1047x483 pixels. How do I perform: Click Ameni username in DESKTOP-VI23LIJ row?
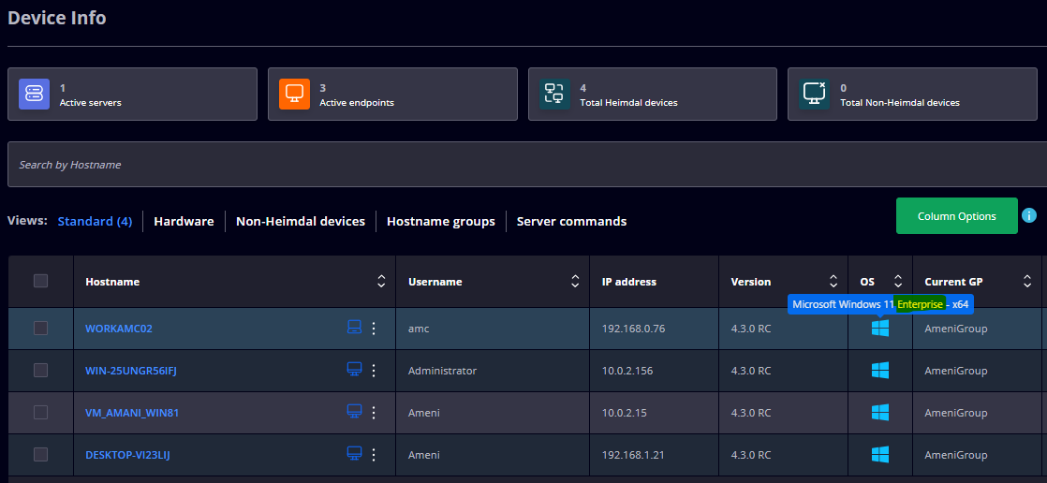pyautogui.click(x=423, y=456)
